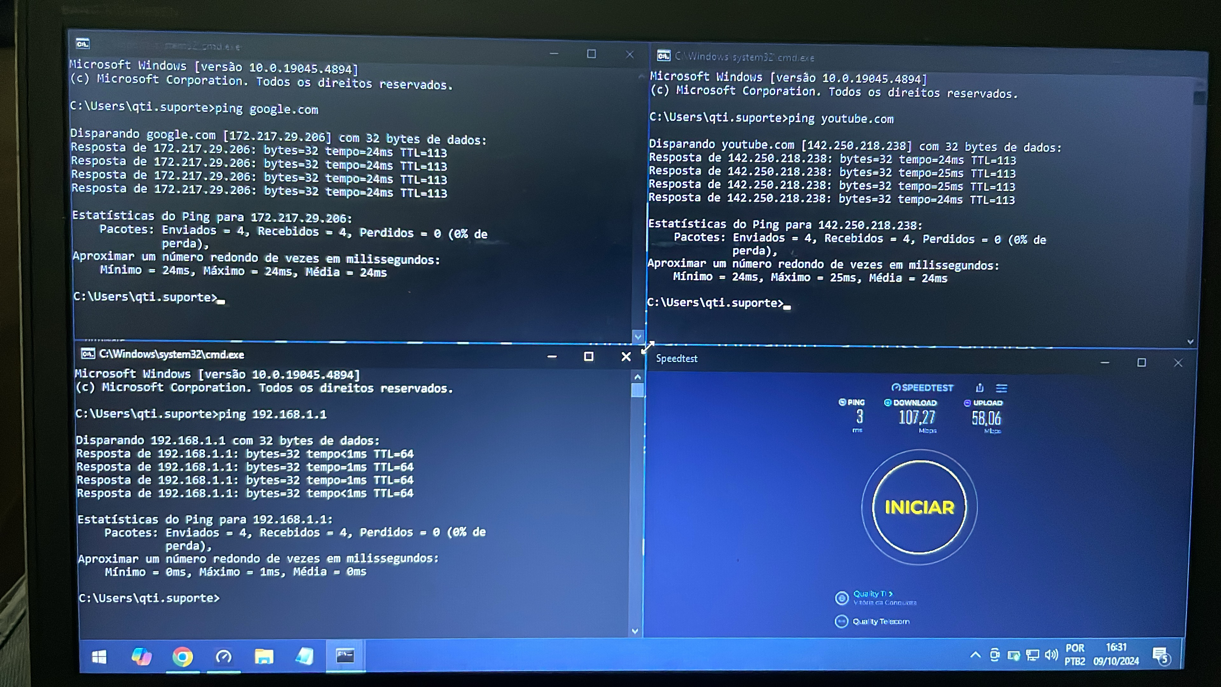Click the Quality Telecom provider icon
This screenshot has width=1221, height=687.
(x=841, y=621)
